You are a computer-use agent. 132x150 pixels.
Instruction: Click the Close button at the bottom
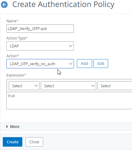pyautogui.click(x=34, y=142)
